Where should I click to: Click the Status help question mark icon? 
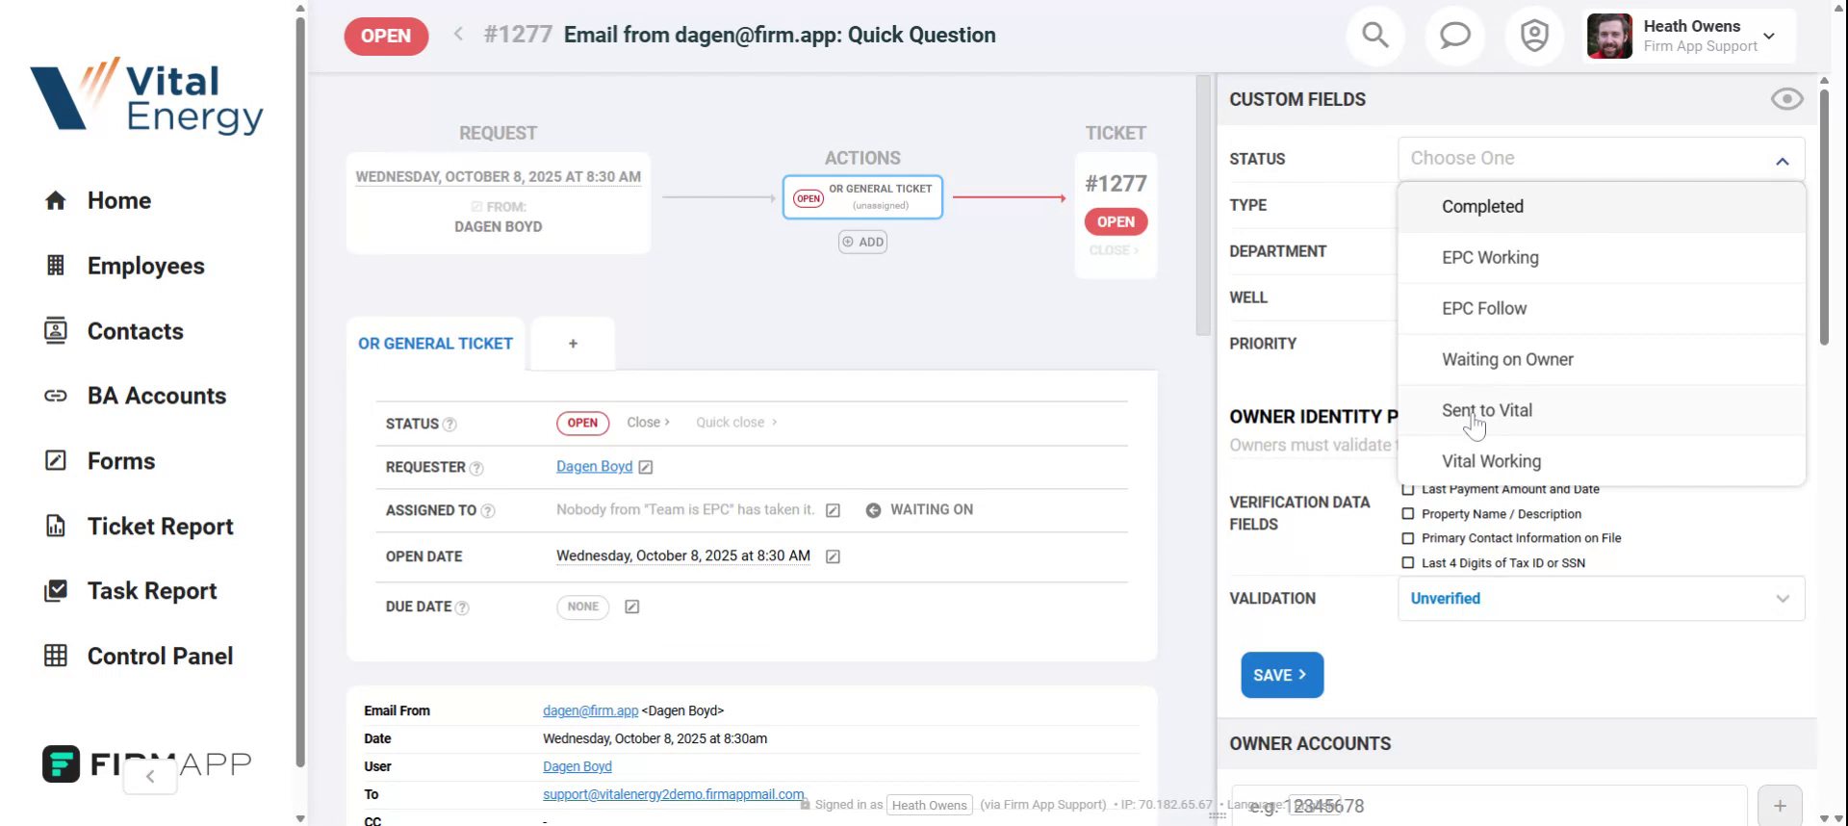coord(449,425)
